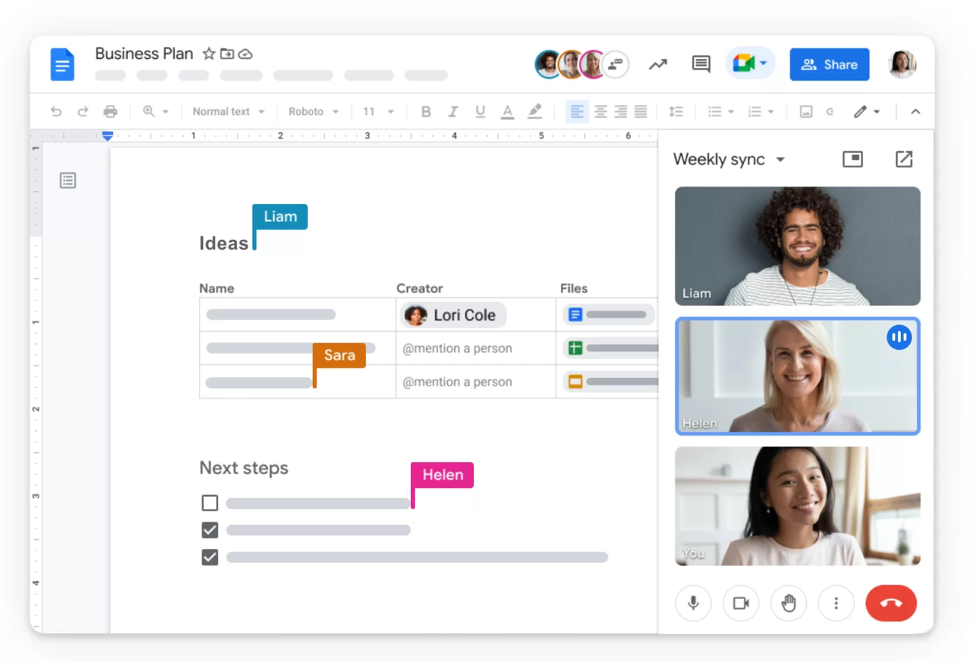
Task: Select Helen's video tile
Action: coord(798,377)
